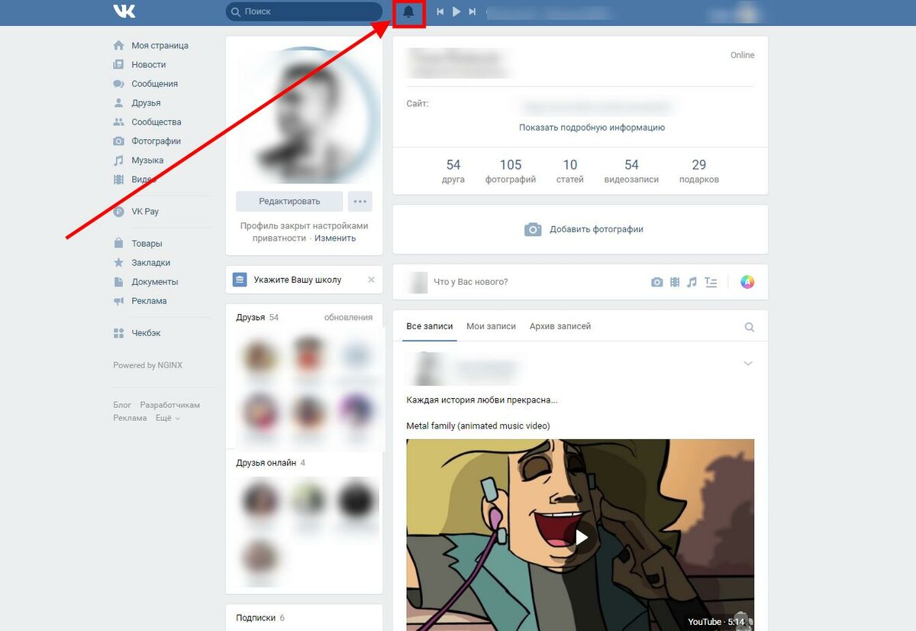
Task: Open Закладки in sidebar
Action: [151, 263]
